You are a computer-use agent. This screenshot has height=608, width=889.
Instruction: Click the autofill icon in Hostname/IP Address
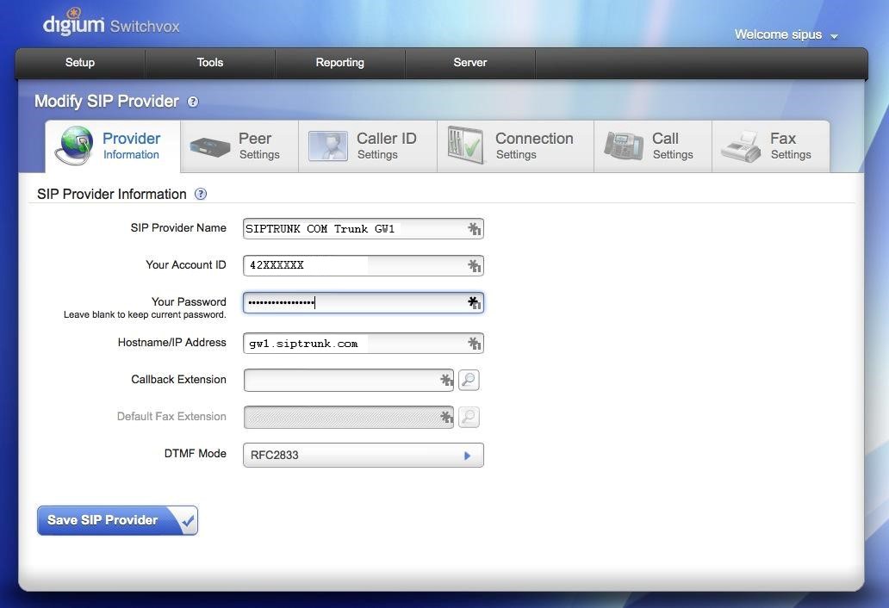click(474, 344)
